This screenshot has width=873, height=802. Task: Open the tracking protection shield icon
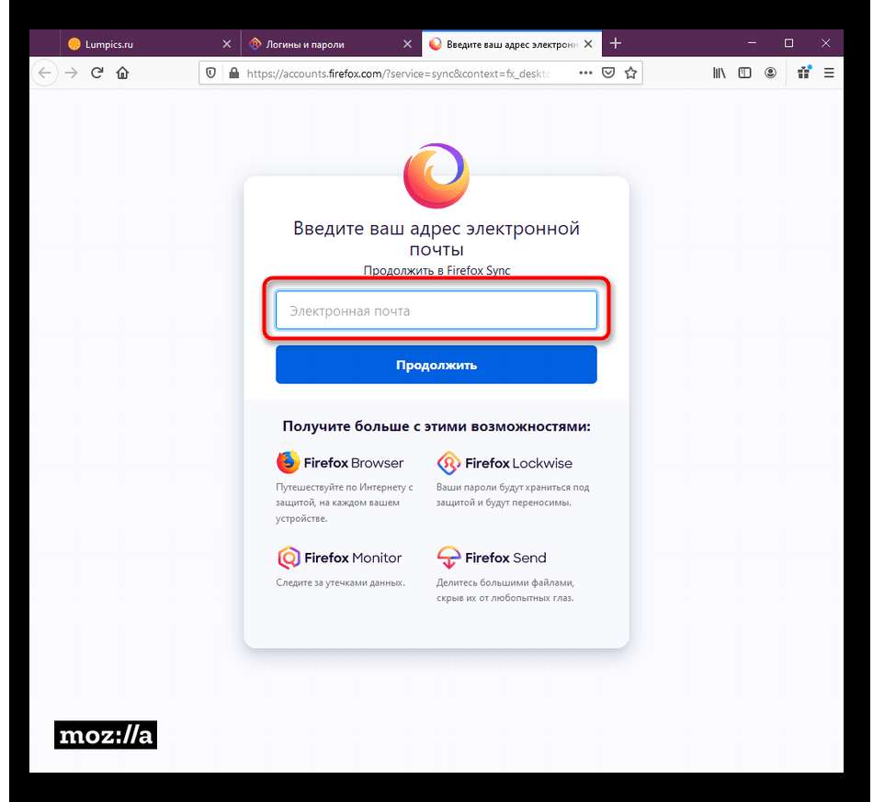click(211, 73)
